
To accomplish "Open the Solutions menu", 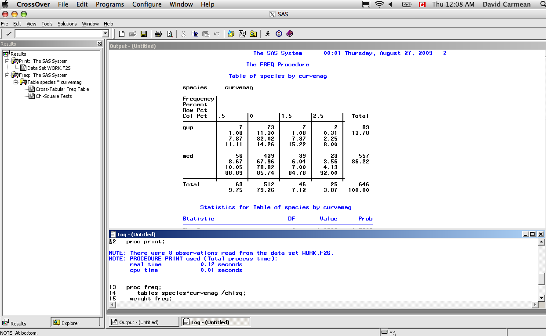I will click(67, 24).
